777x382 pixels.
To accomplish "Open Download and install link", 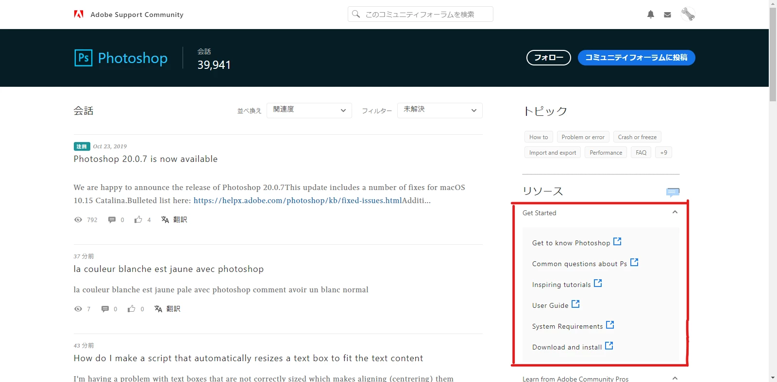I will point(567,347).
